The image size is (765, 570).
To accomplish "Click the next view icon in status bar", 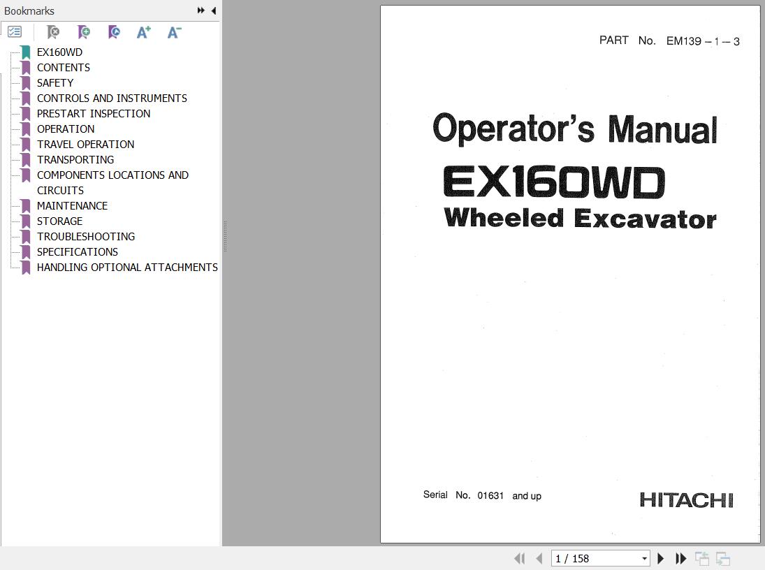I will [722, 558].
